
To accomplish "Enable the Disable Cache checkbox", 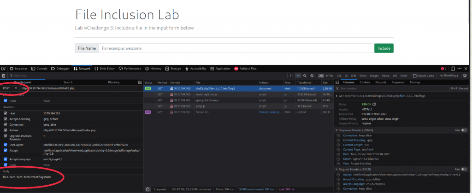I will click(415, 76).
